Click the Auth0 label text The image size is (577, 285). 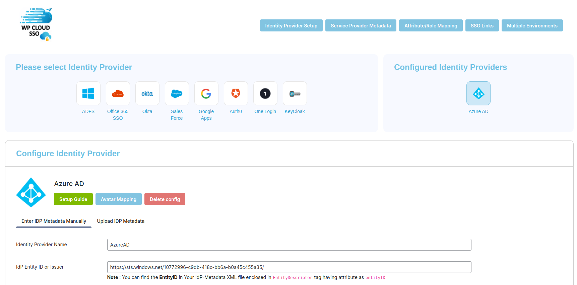click(236, 111)
